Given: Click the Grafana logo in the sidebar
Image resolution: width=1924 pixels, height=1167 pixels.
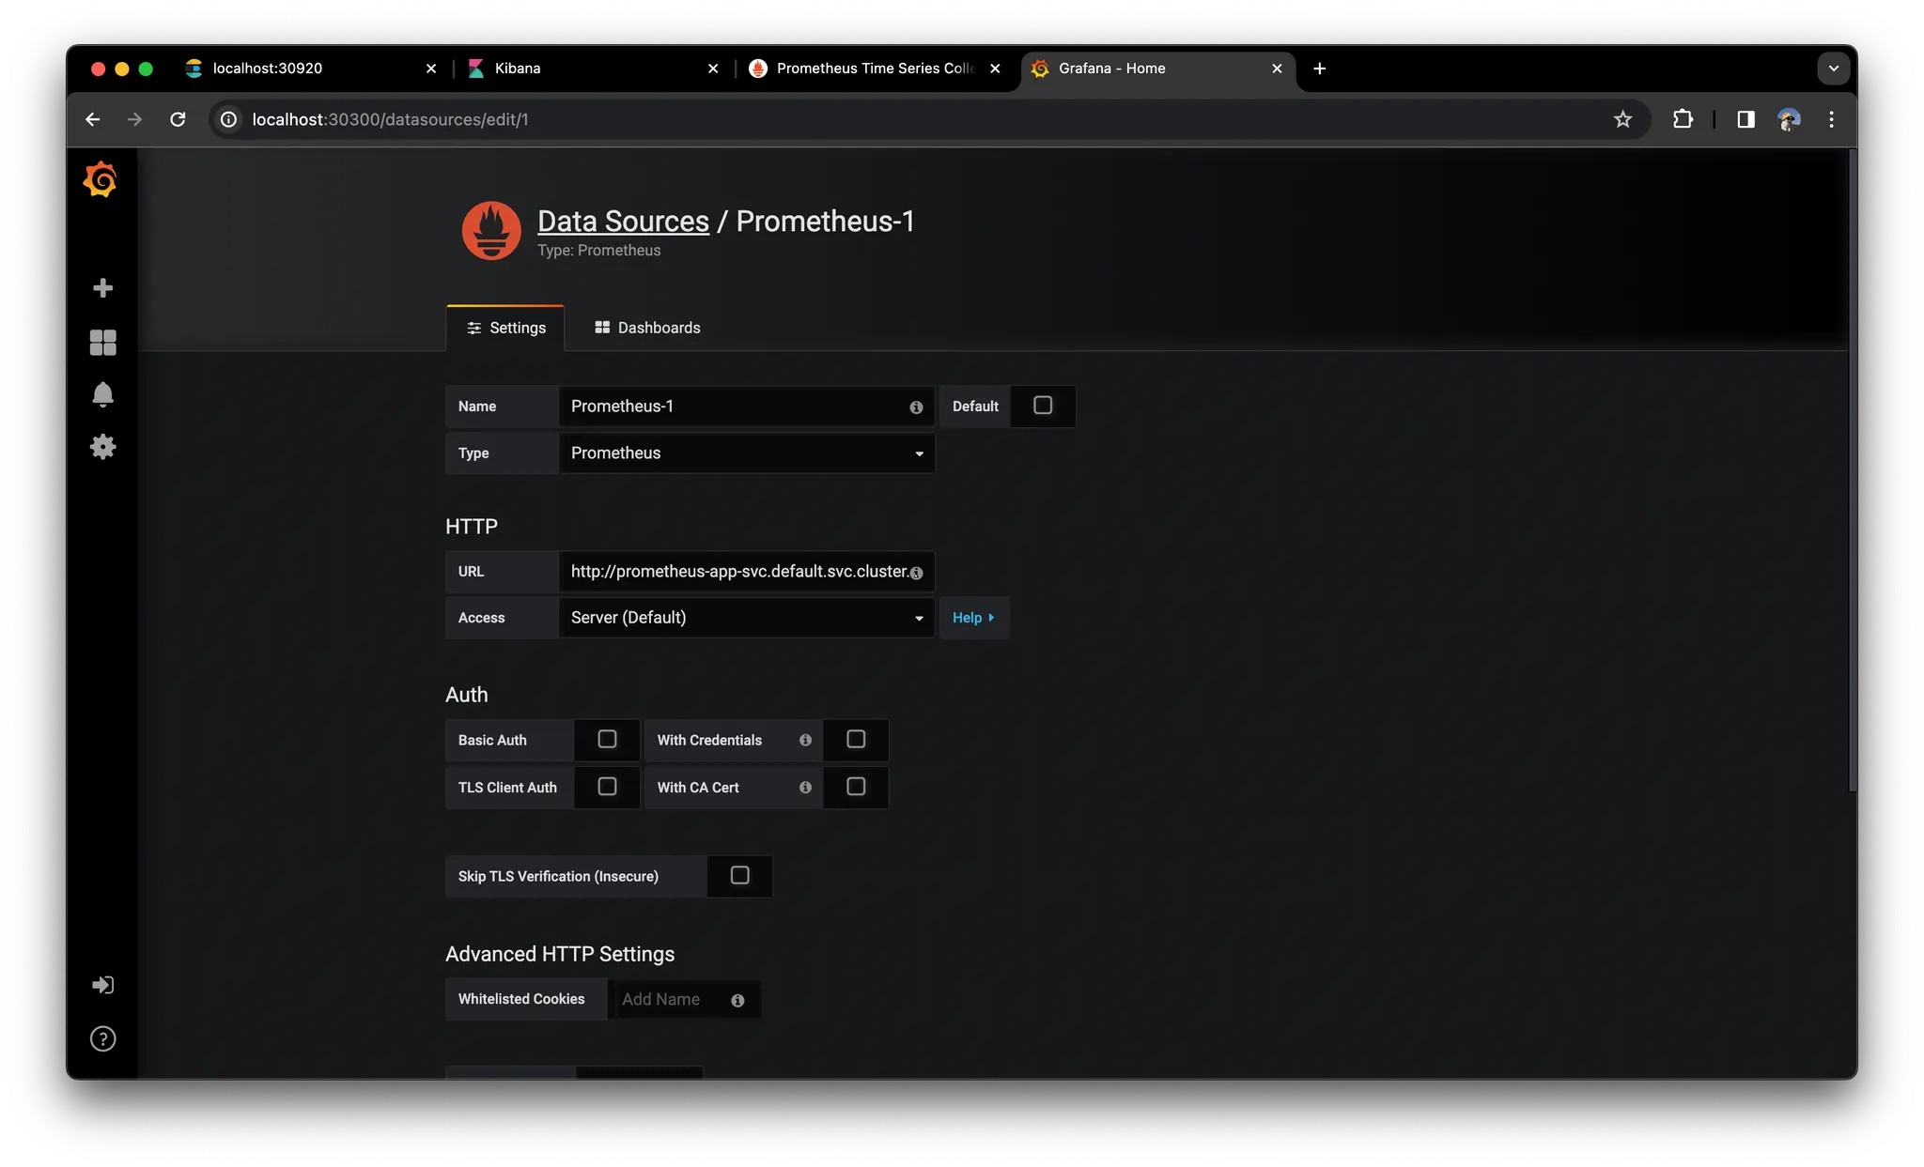Looking at the screenshot, I should click(101, 179).
